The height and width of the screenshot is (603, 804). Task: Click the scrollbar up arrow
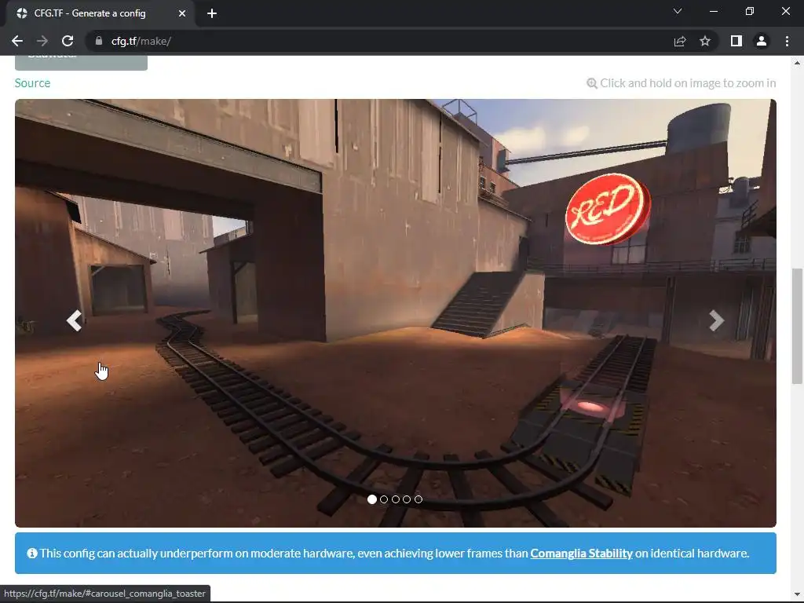click(x=797, y=63)
